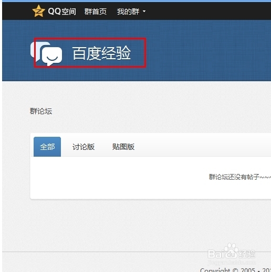This screenshot has width=271, height=272.
Task: Click the 群论坛还没有帖子 message text
Action: tap(240, 177)
